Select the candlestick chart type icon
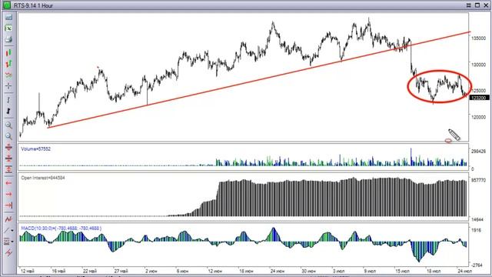 (x=8, y=53)
